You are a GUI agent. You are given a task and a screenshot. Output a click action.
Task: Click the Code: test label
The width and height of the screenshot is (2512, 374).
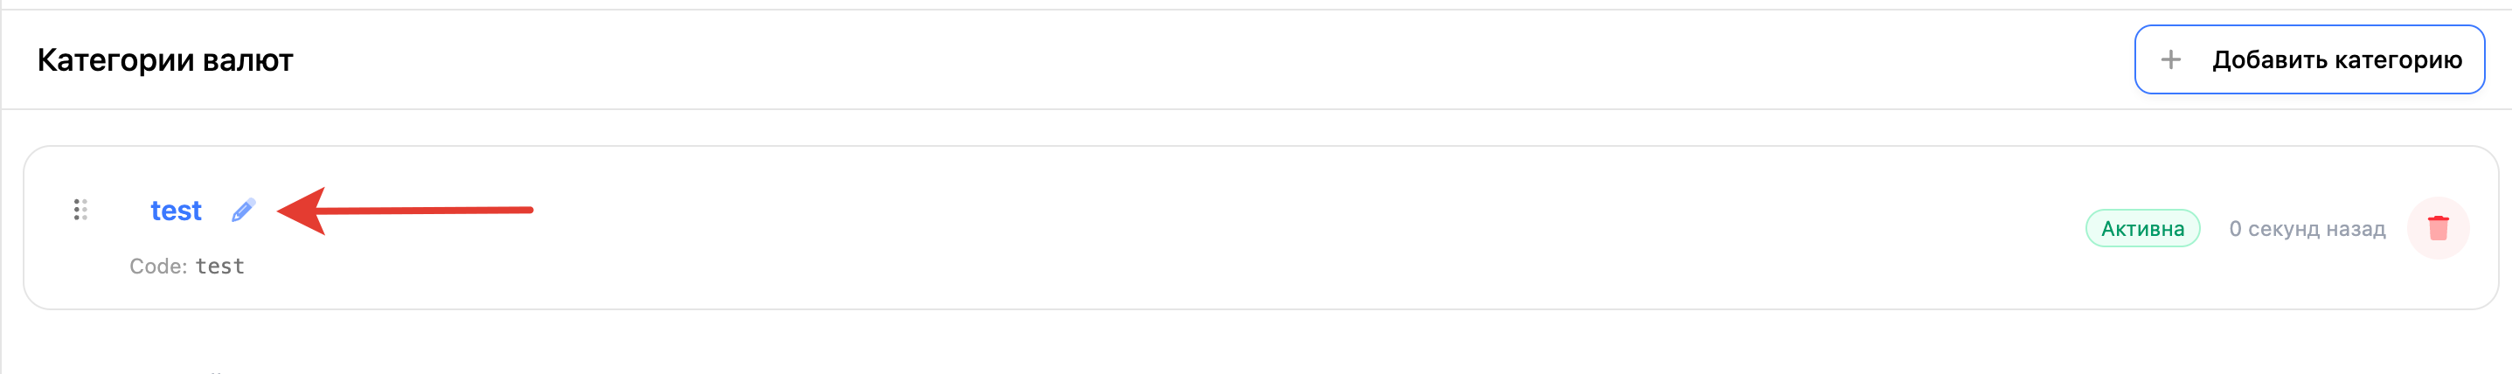186,266
